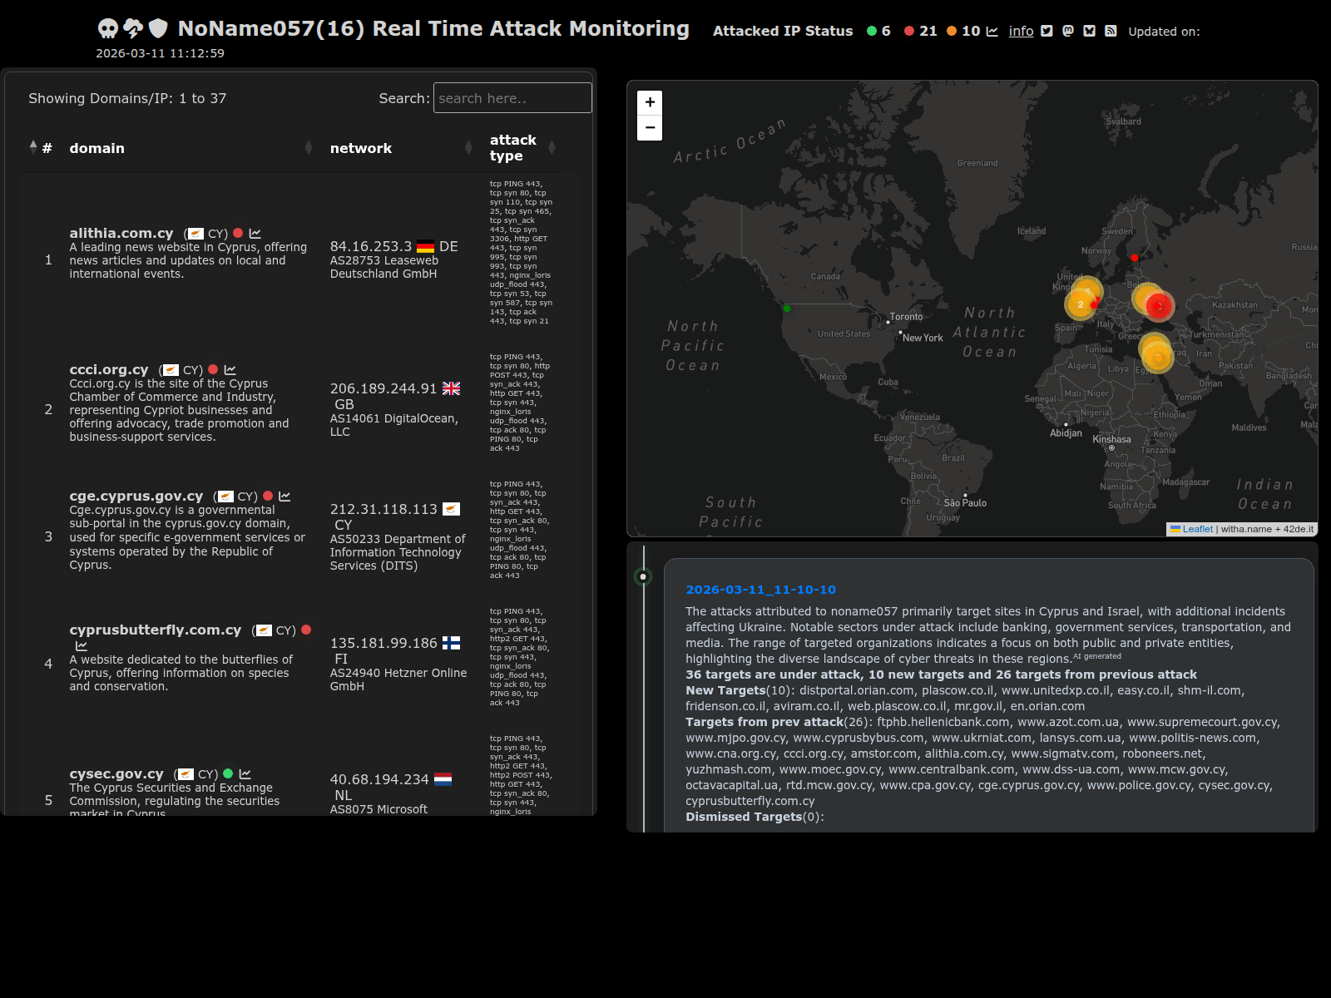Select the timeline marker dot beside the report
The image size is (1331, 998).
643,576
